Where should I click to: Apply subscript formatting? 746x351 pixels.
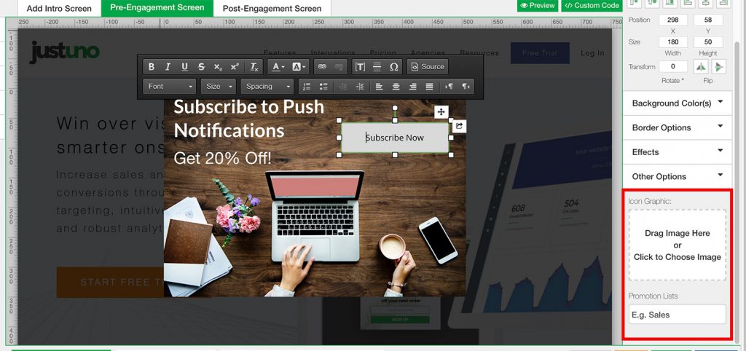[x=218, y=67]
